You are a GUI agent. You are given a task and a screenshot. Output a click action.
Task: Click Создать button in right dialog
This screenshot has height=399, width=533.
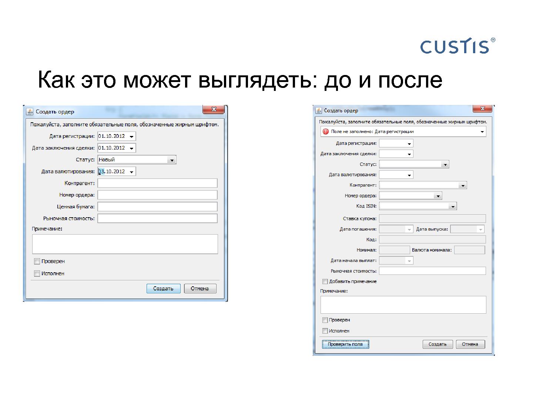point(438,344)
